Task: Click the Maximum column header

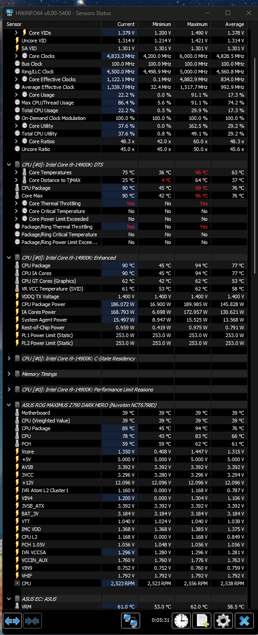Action: coord(192,24)
